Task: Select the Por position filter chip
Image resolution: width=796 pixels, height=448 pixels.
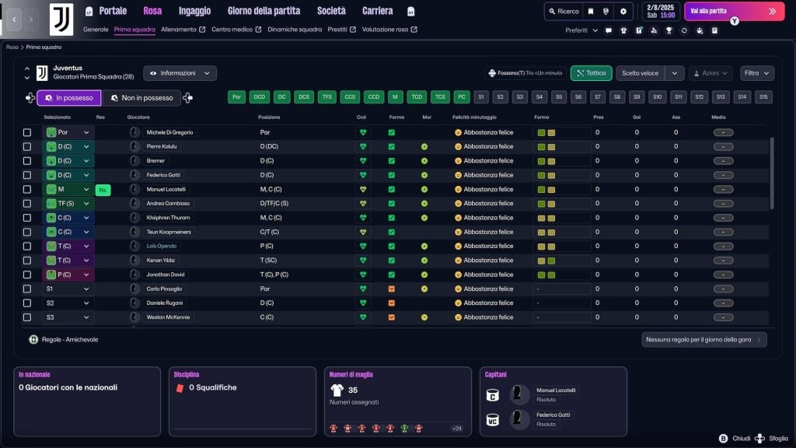Action: [235, 97]
